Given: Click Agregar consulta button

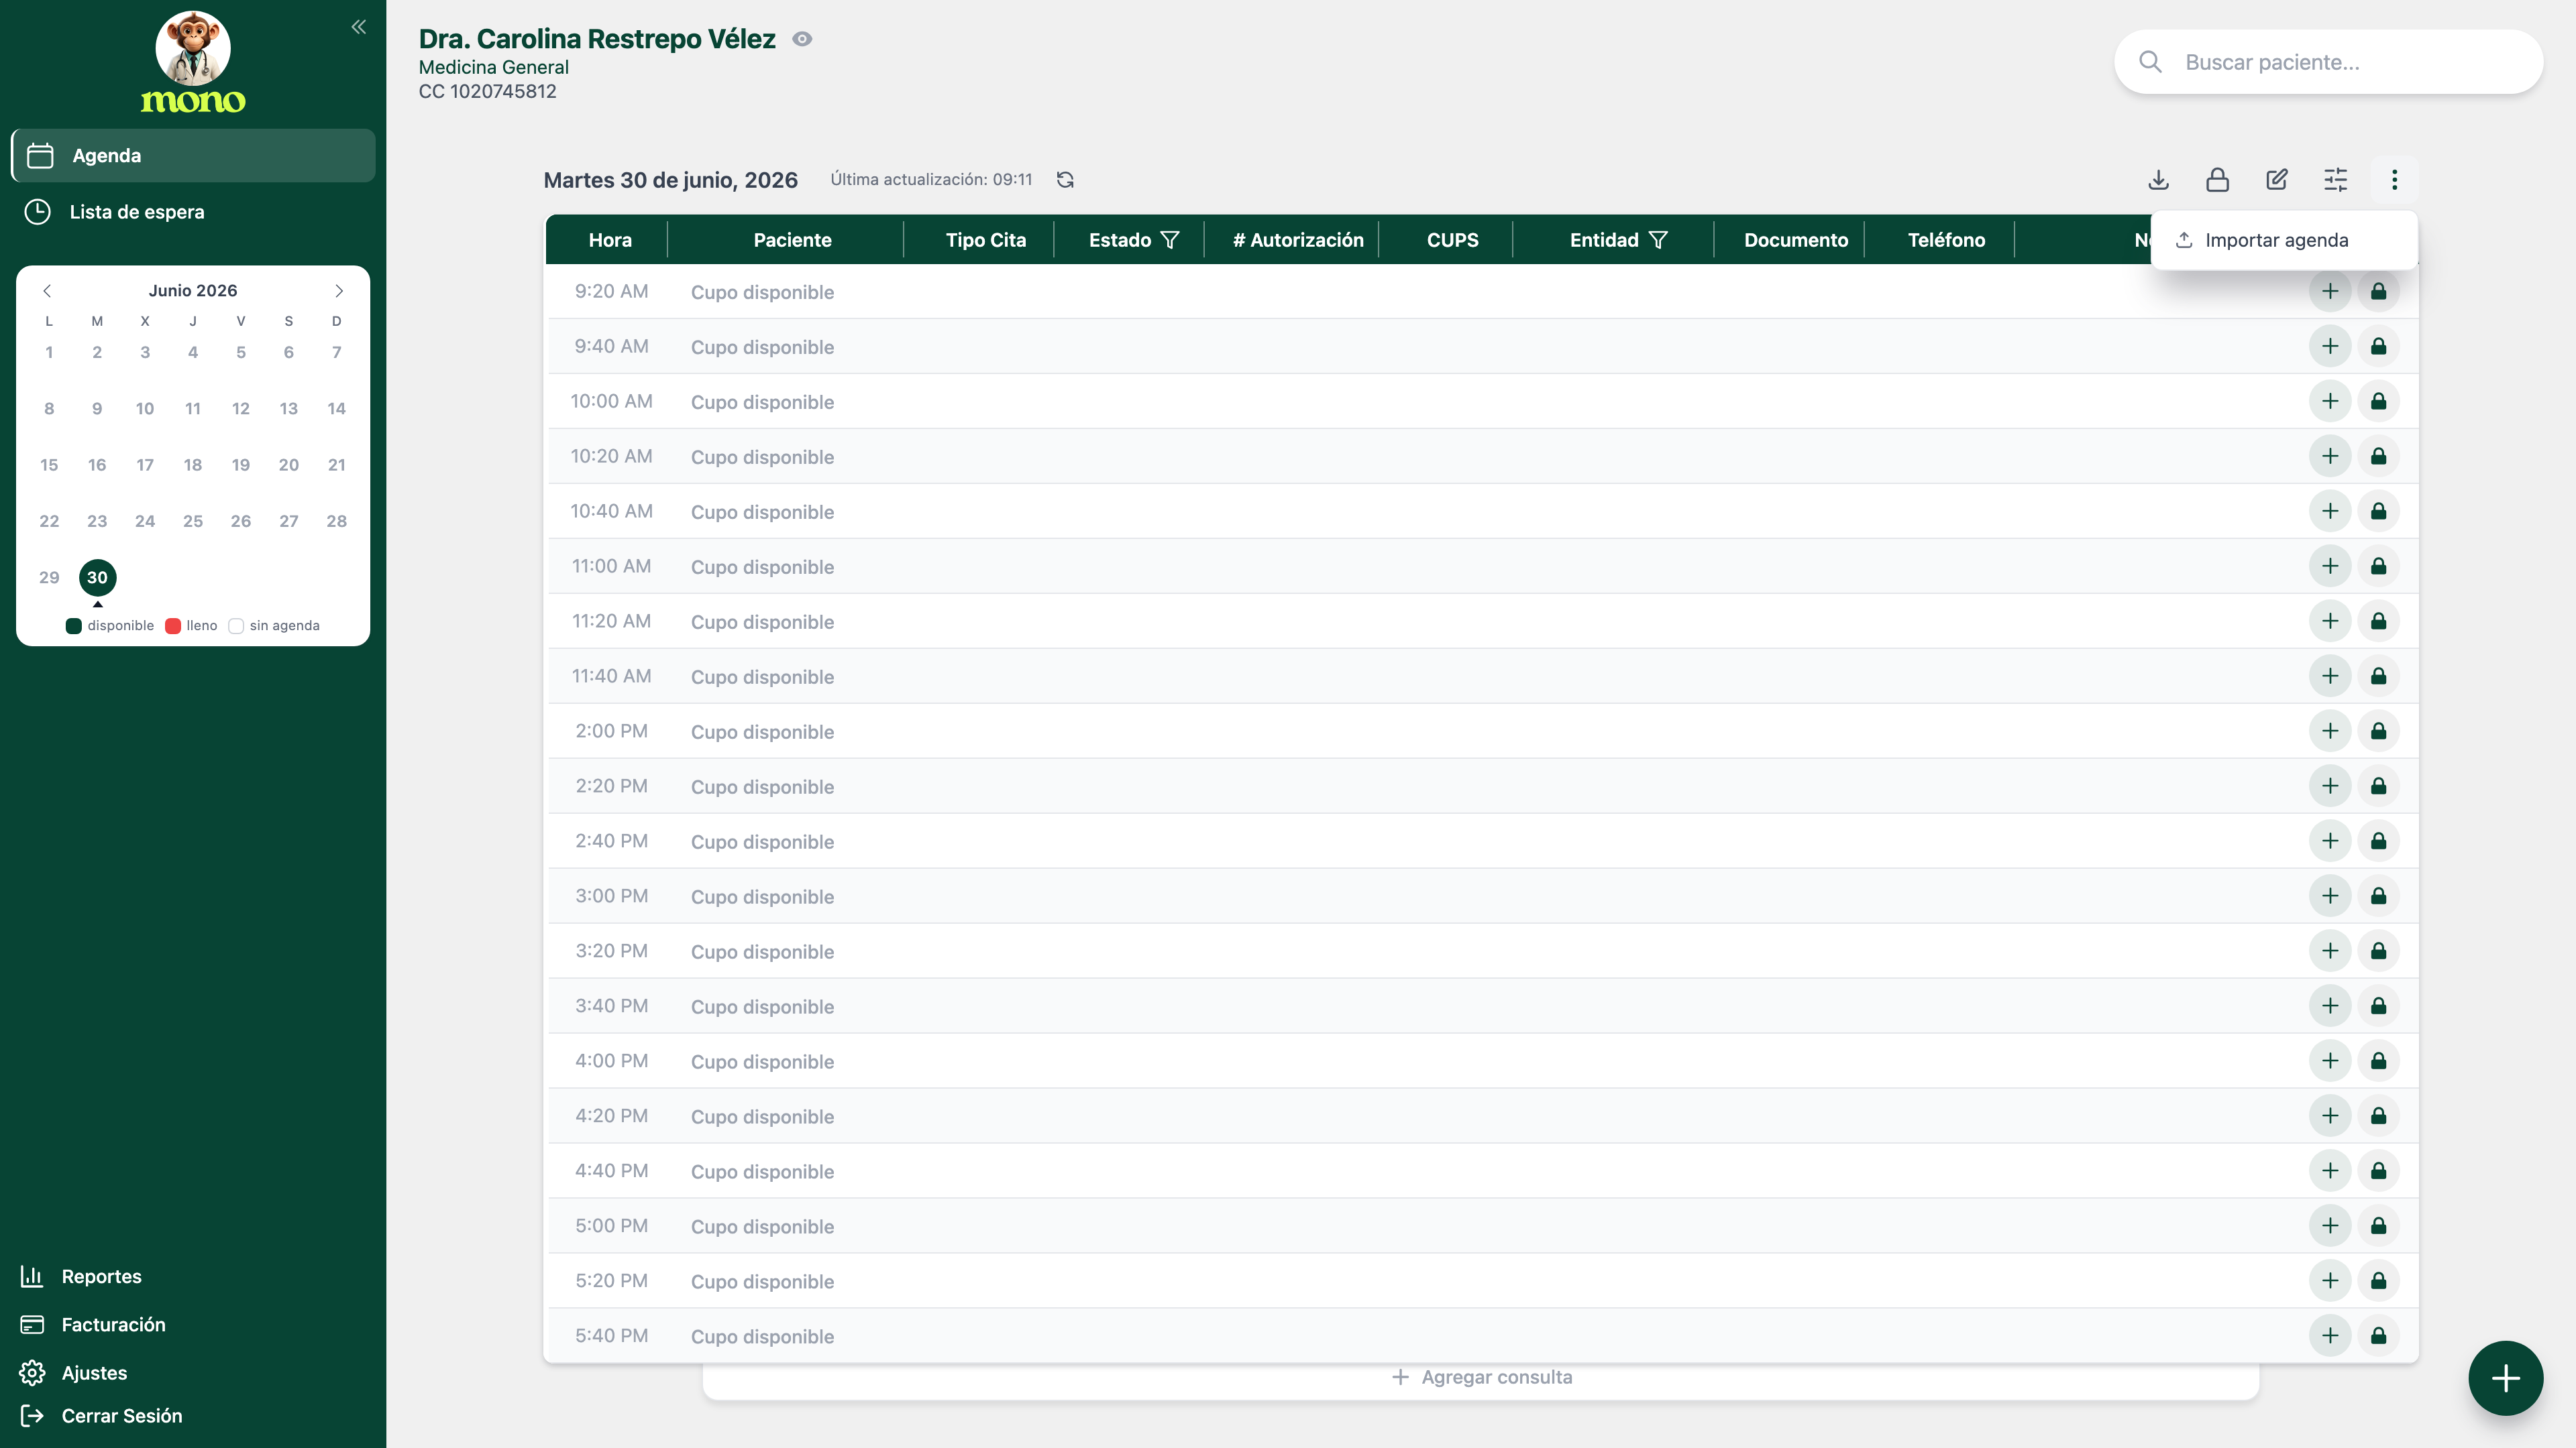Looking at the screenshot, I should [1481, 1377].
